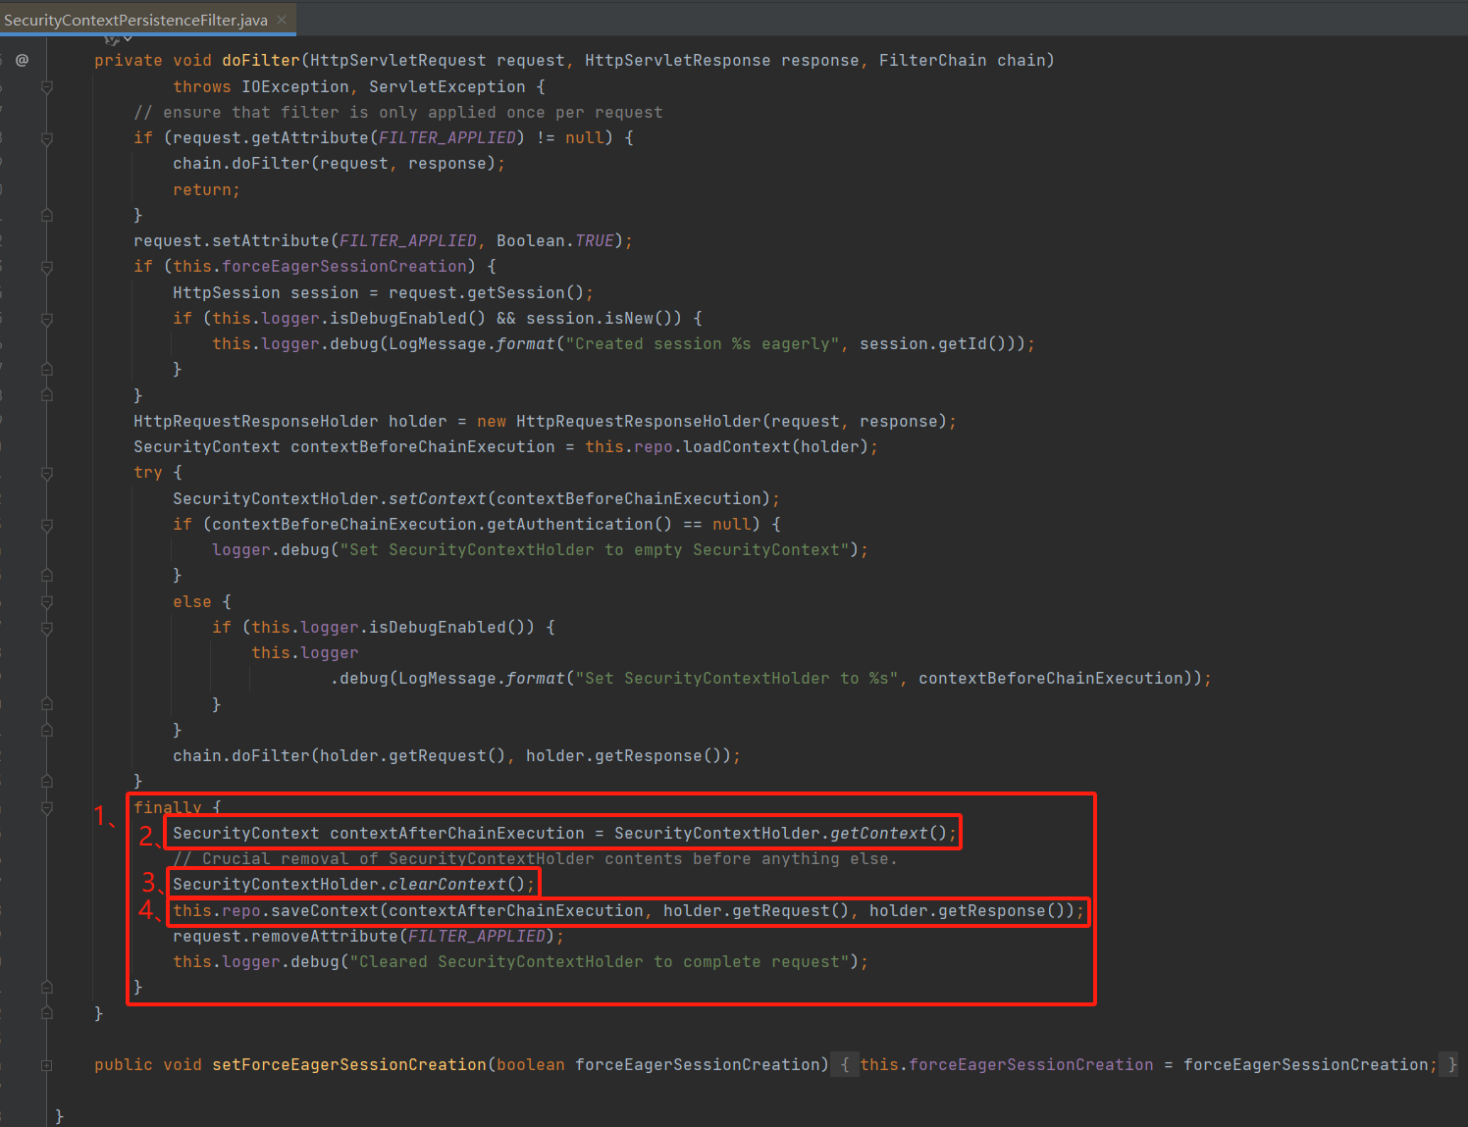1468x1127 pixels.
Task: Click 'ServletException' in the throws clause
Action: [x=446, y=87]
